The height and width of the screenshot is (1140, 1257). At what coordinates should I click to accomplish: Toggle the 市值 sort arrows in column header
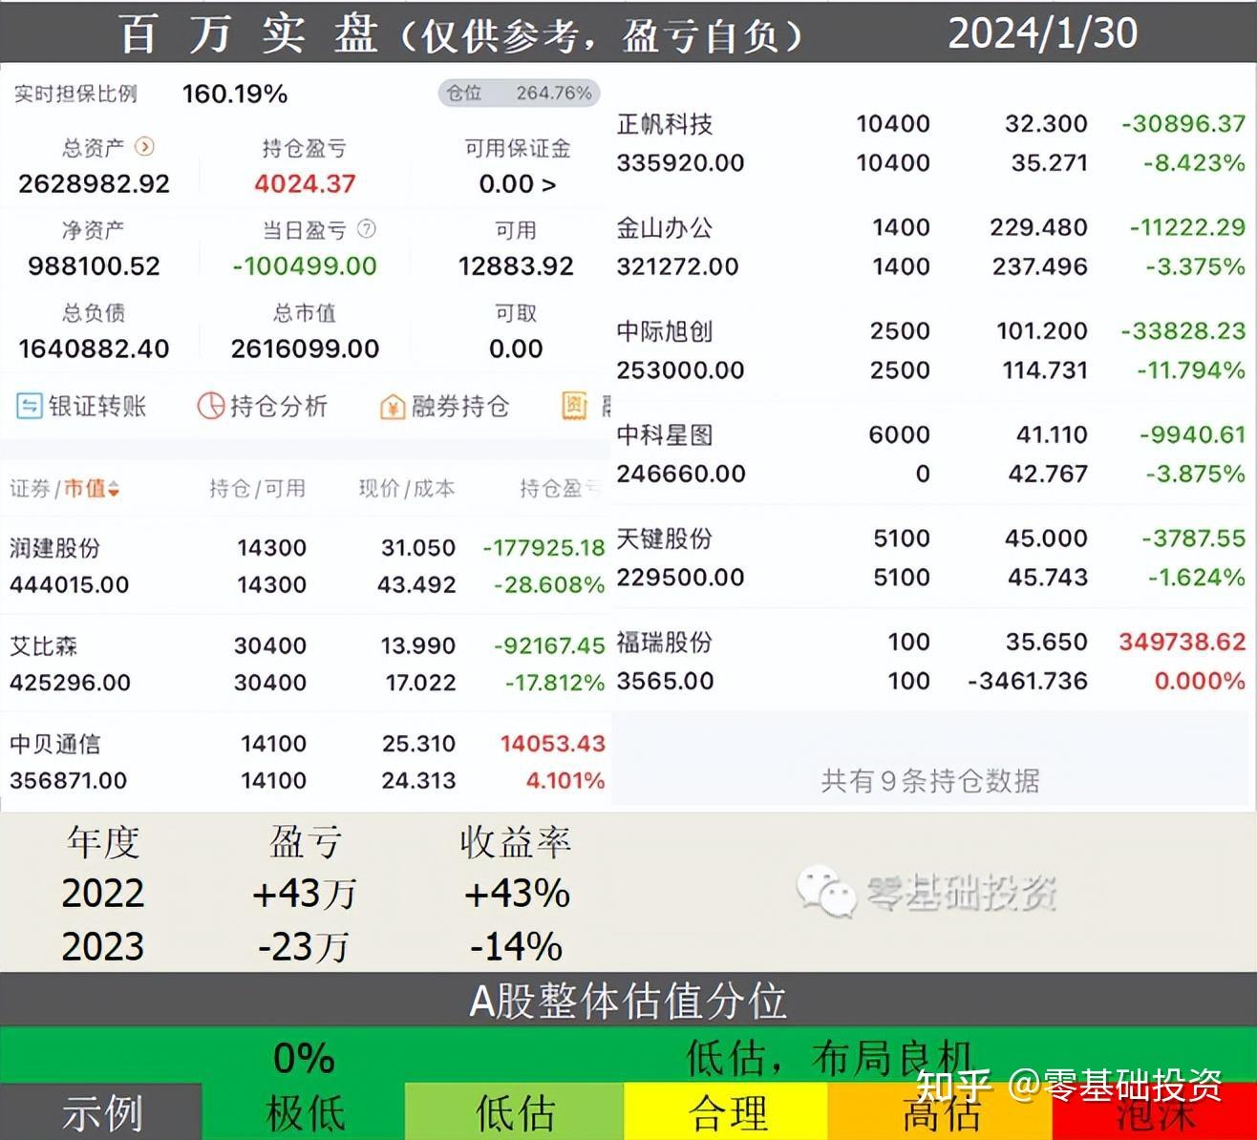113,489
